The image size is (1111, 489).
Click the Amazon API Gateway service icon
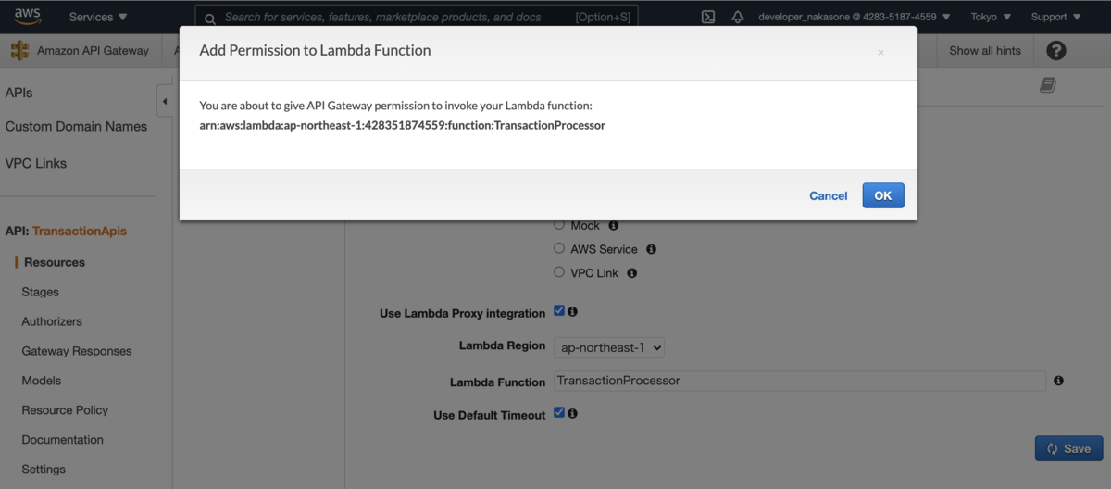pos(19,51)
